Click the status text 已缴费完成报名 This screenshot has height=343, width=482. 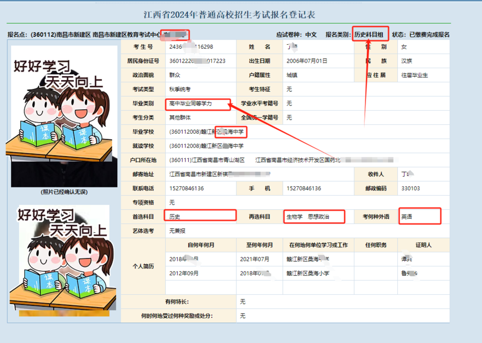(429, 35)
